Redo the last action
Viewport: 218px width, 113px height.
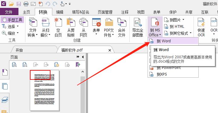pos(55,4)
